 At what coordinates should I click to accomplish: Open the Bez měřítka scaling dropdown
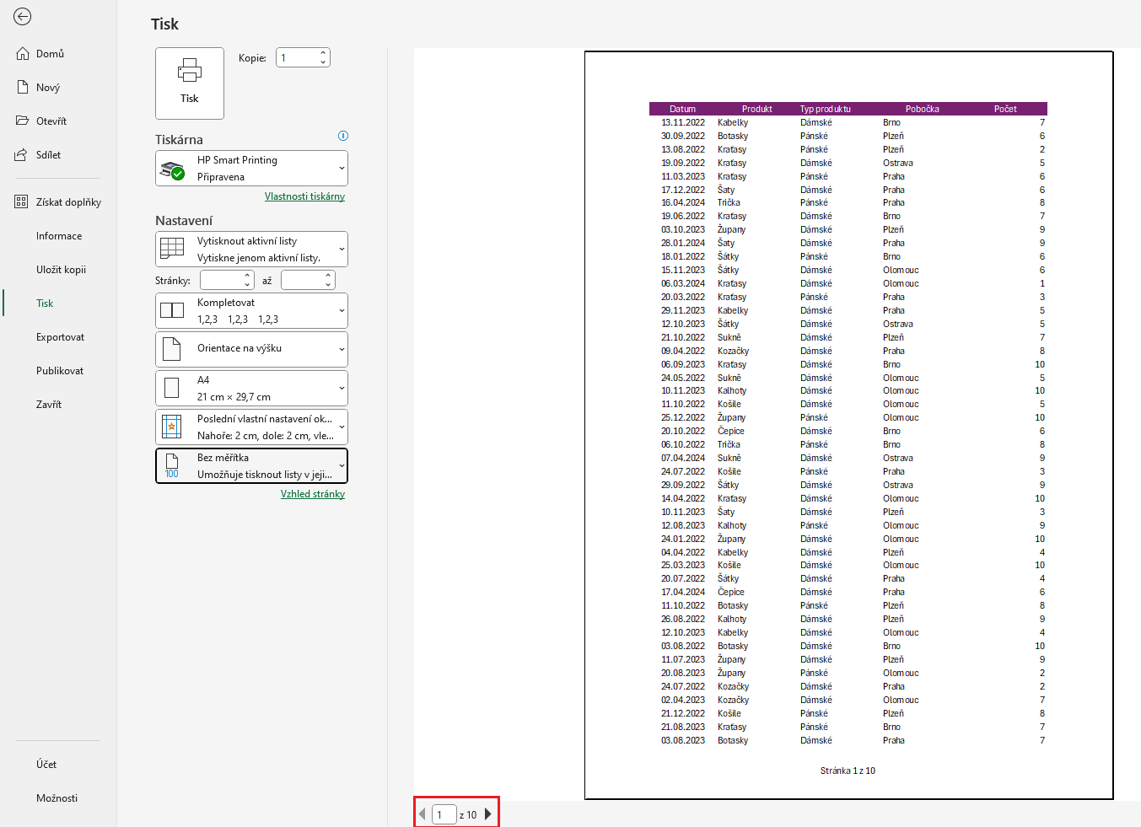tap(251, 466)
